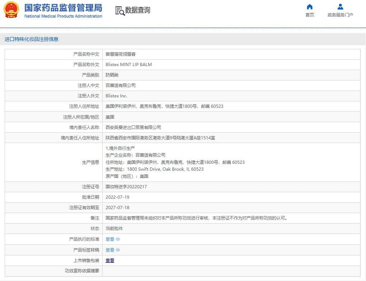
Task: Click the 进口特殊化妆品注册信息 section header
Action: (x=32, y=39)
